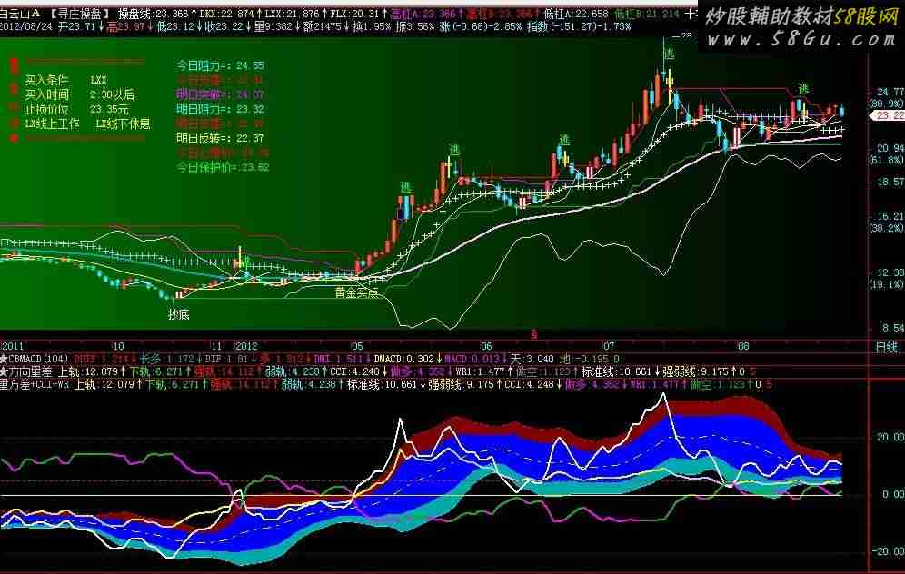Click the stock name 白云山A
This screenshot has width=905, height=574.
[x=20, y=14]
